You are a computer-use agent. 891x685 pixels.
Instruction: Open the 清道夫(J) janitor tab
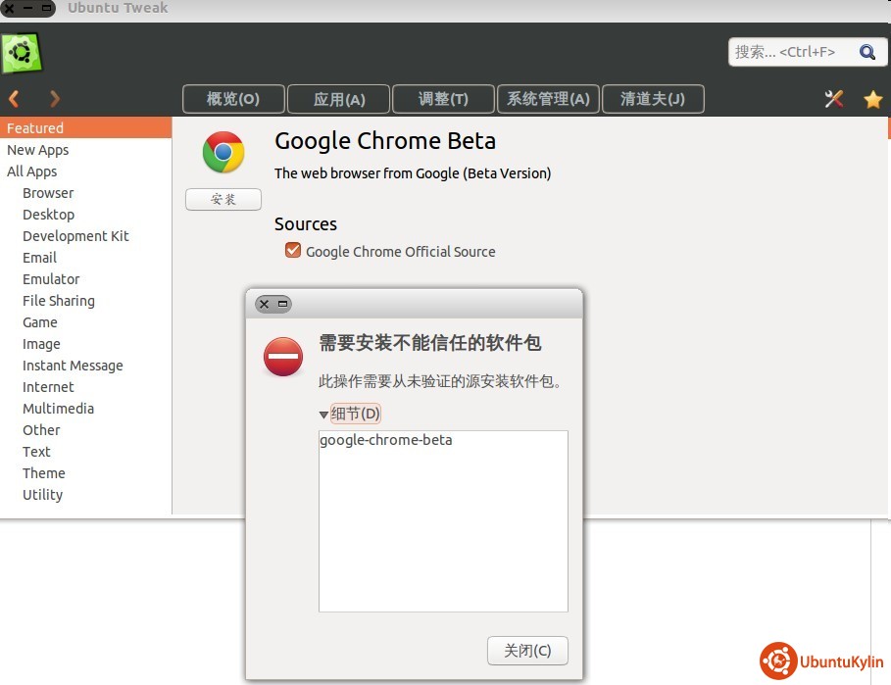point(652,99)
